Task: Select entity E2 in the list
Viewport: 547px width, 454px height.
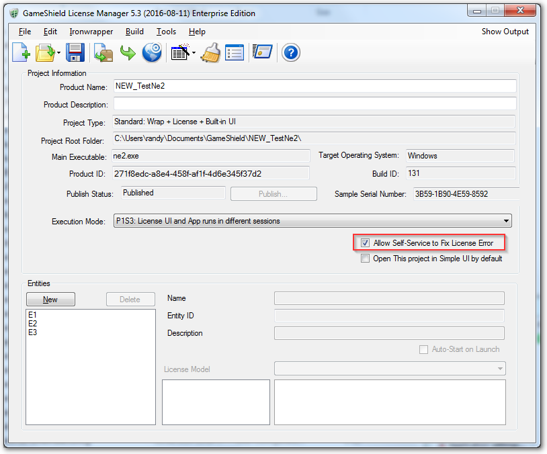Action: pos(32,324)
